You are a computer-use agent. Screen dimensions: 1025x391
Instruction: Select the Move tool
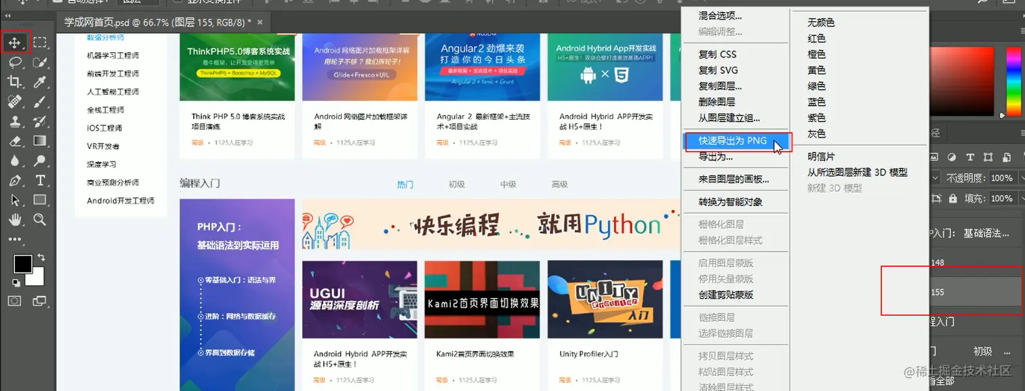click(14, 43)
